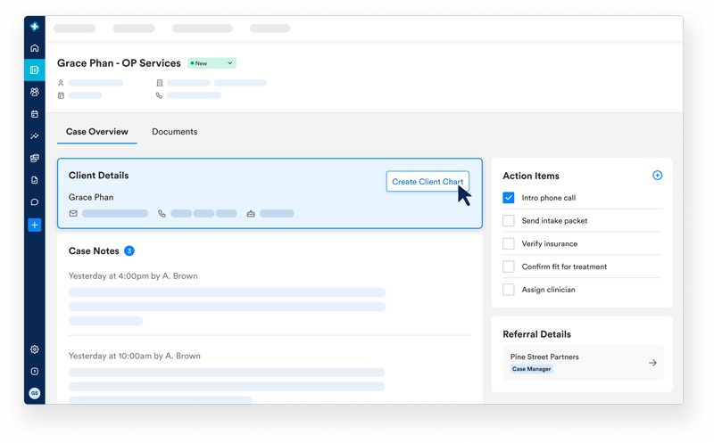Open Pine Street Partners referral card
This screenshot has width=714, height=443.
(x=583, y=363)
